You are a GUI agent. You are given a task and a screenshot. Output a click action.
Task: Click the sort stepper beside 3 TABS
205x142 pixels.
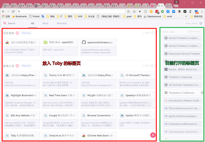[152, 33]
